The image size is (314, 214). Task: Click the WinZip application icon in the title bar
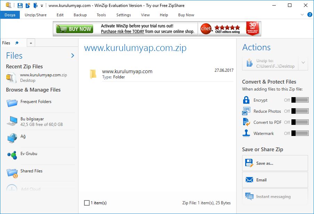[9, 5]
